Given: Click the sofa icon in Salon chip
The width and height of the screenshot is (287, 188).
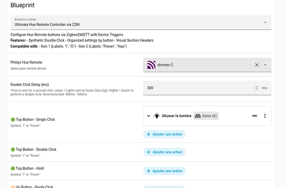Looking at the screenshot, I should pyautogui.click(x=198, y=116).
